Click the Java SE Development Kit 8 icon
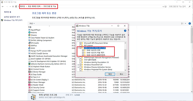The image size is (193, 101). 29,61
